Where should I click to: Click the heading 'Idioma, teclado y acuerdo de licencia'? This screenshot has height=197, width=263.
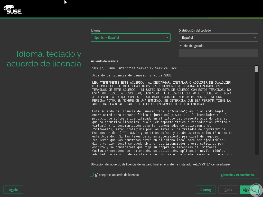pos(44,59)
